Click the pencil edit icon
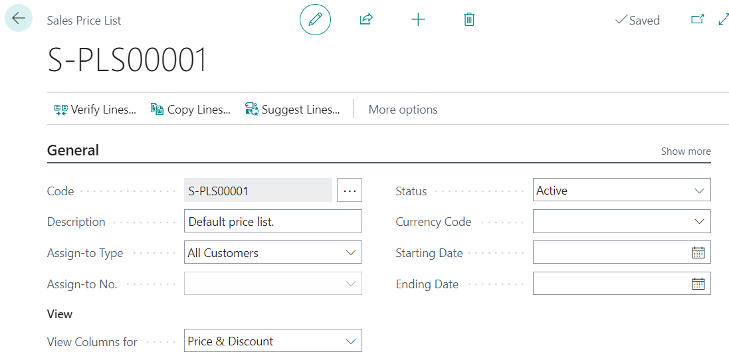729x362 pixels. click(315, 20)
